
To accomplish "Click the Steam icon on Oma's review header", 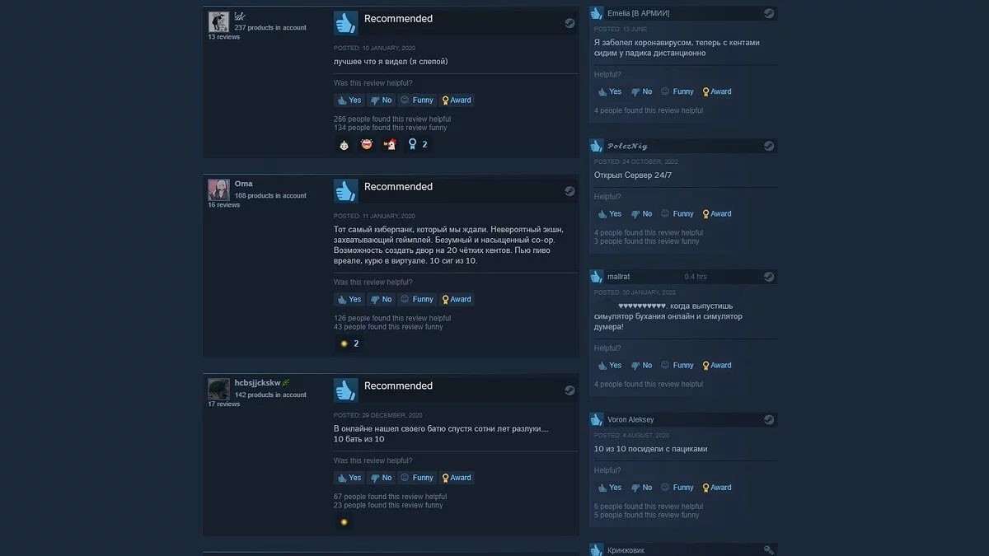I will pos(569,191).
